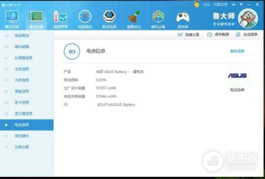Click the 微博分享 label
Screen dimensions: 265x179
point(192,34)
